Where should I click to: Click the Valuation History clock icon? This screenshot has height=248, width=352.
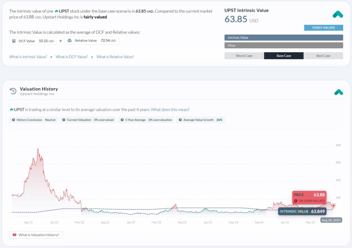(13, 91)
